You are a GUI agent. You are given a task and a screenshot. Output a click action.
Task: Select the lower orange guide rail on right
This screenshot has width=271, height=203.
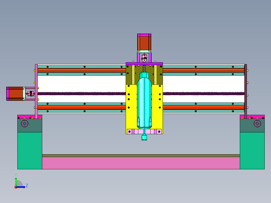(x=204, y=108)
